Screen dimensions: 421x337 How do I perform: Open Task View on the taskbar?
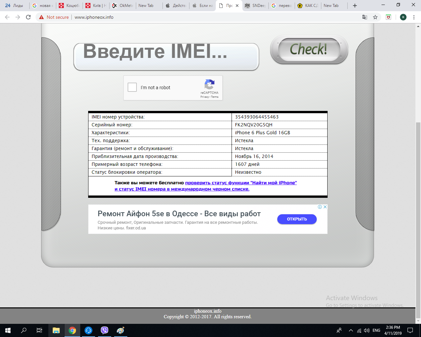coord(39,330)
